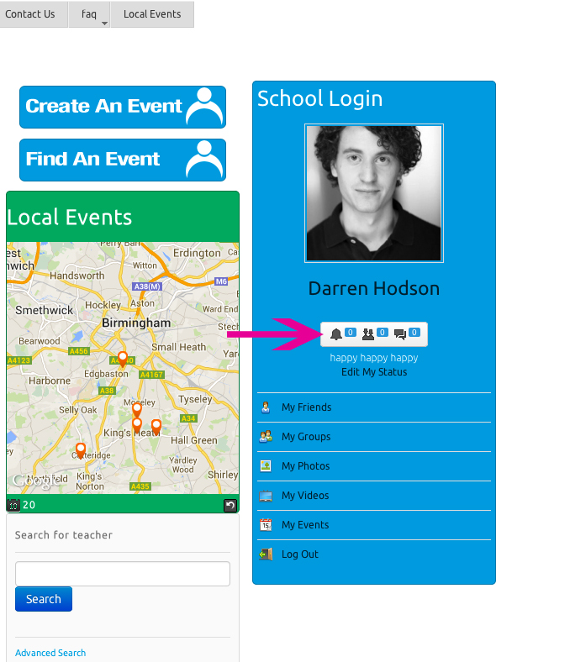Click the notifications bell icon
Screen dimensions: 570x662
(x=336, y=334)
